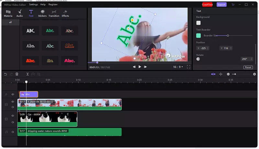
Task: Click the undo arrow in timeline toolbar
Action: [6, 74]
